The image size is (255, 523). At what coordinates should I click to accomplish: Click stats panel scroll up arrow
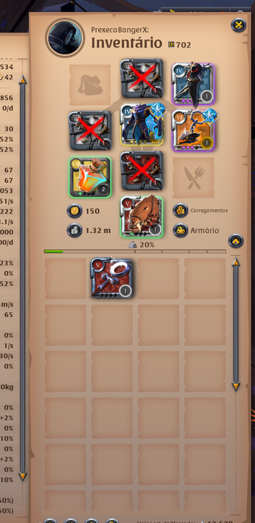[22, 79]
